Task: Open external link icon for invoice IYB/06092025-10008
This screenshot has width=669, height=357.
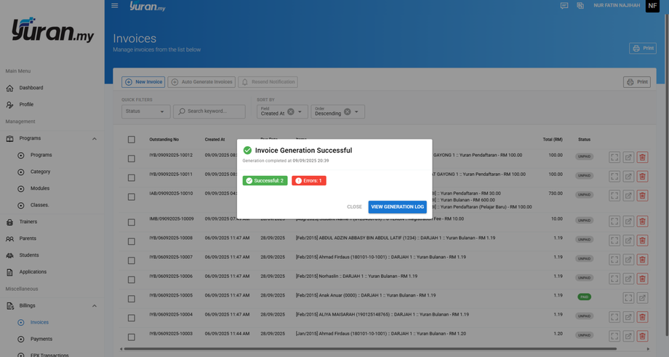Action: tap(628, 241)
